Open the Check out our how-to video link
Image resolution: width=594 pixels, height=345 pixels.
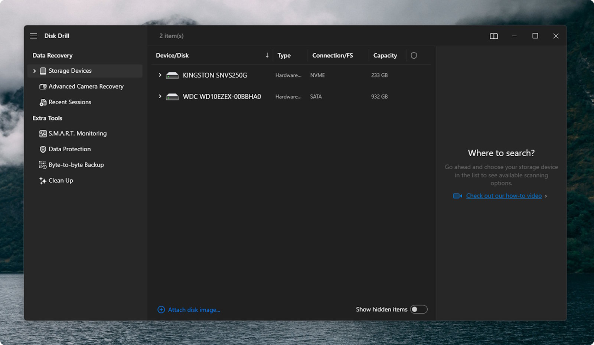coord(503,196)
